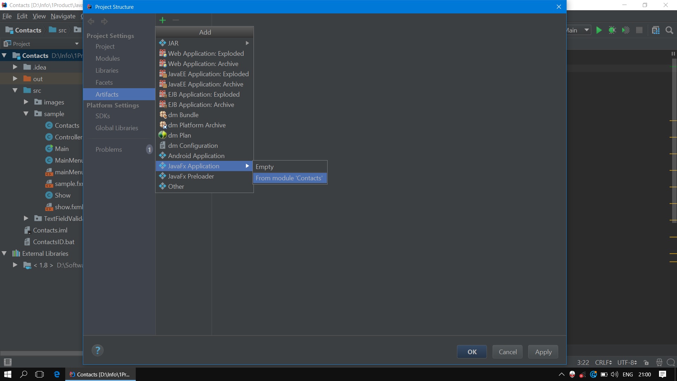This screenshot has height=381, width=677.
Task: Expand the TextFieldValid package
Action: (26, 218)
